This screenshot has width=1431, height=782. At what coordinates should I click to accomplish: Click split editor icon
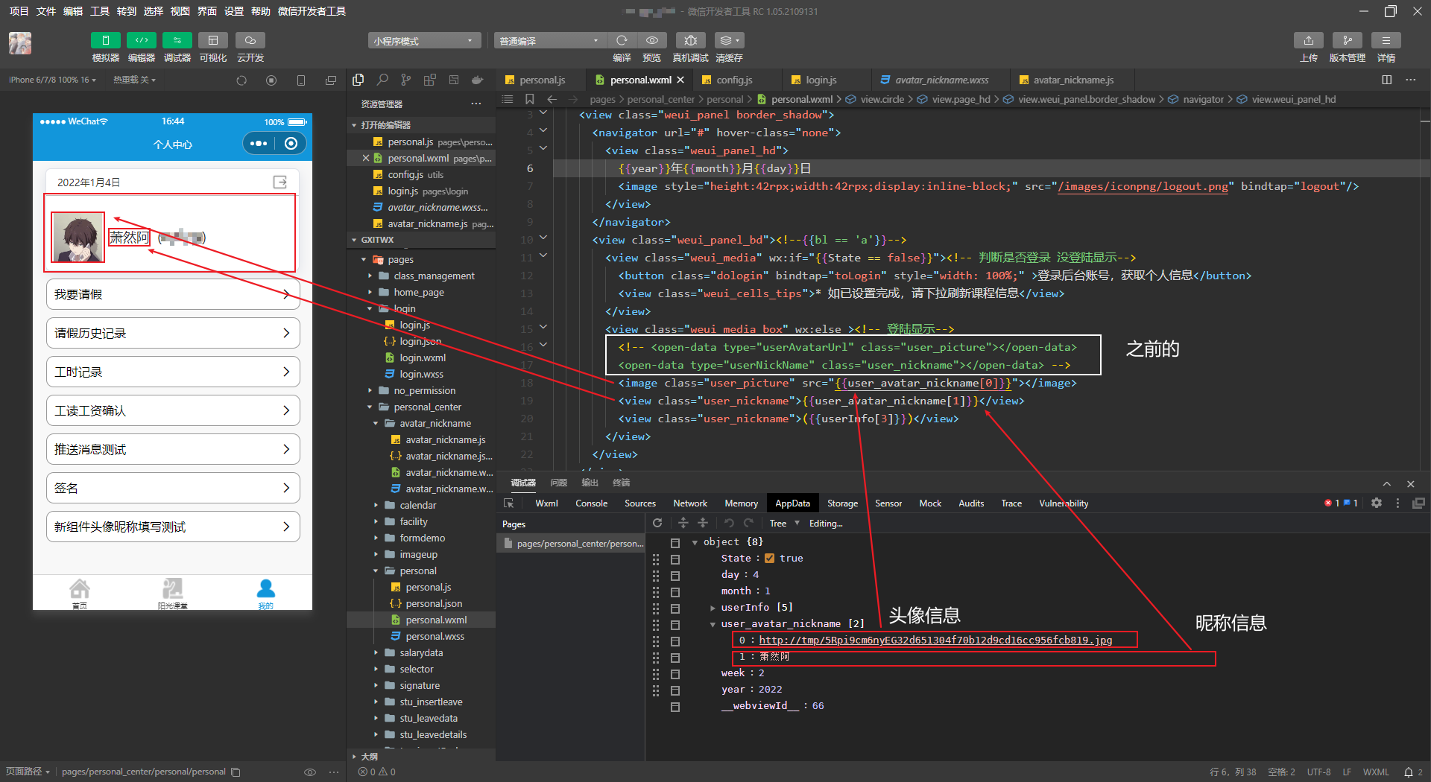[x=1387, y=80]
